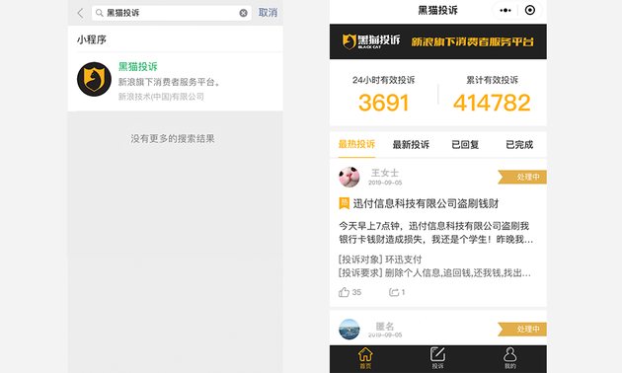Click 处理中 status tag on 匿名 post
Image resolution: width=622 pixels, height=373 pixels.
click(x=522, y=329)
